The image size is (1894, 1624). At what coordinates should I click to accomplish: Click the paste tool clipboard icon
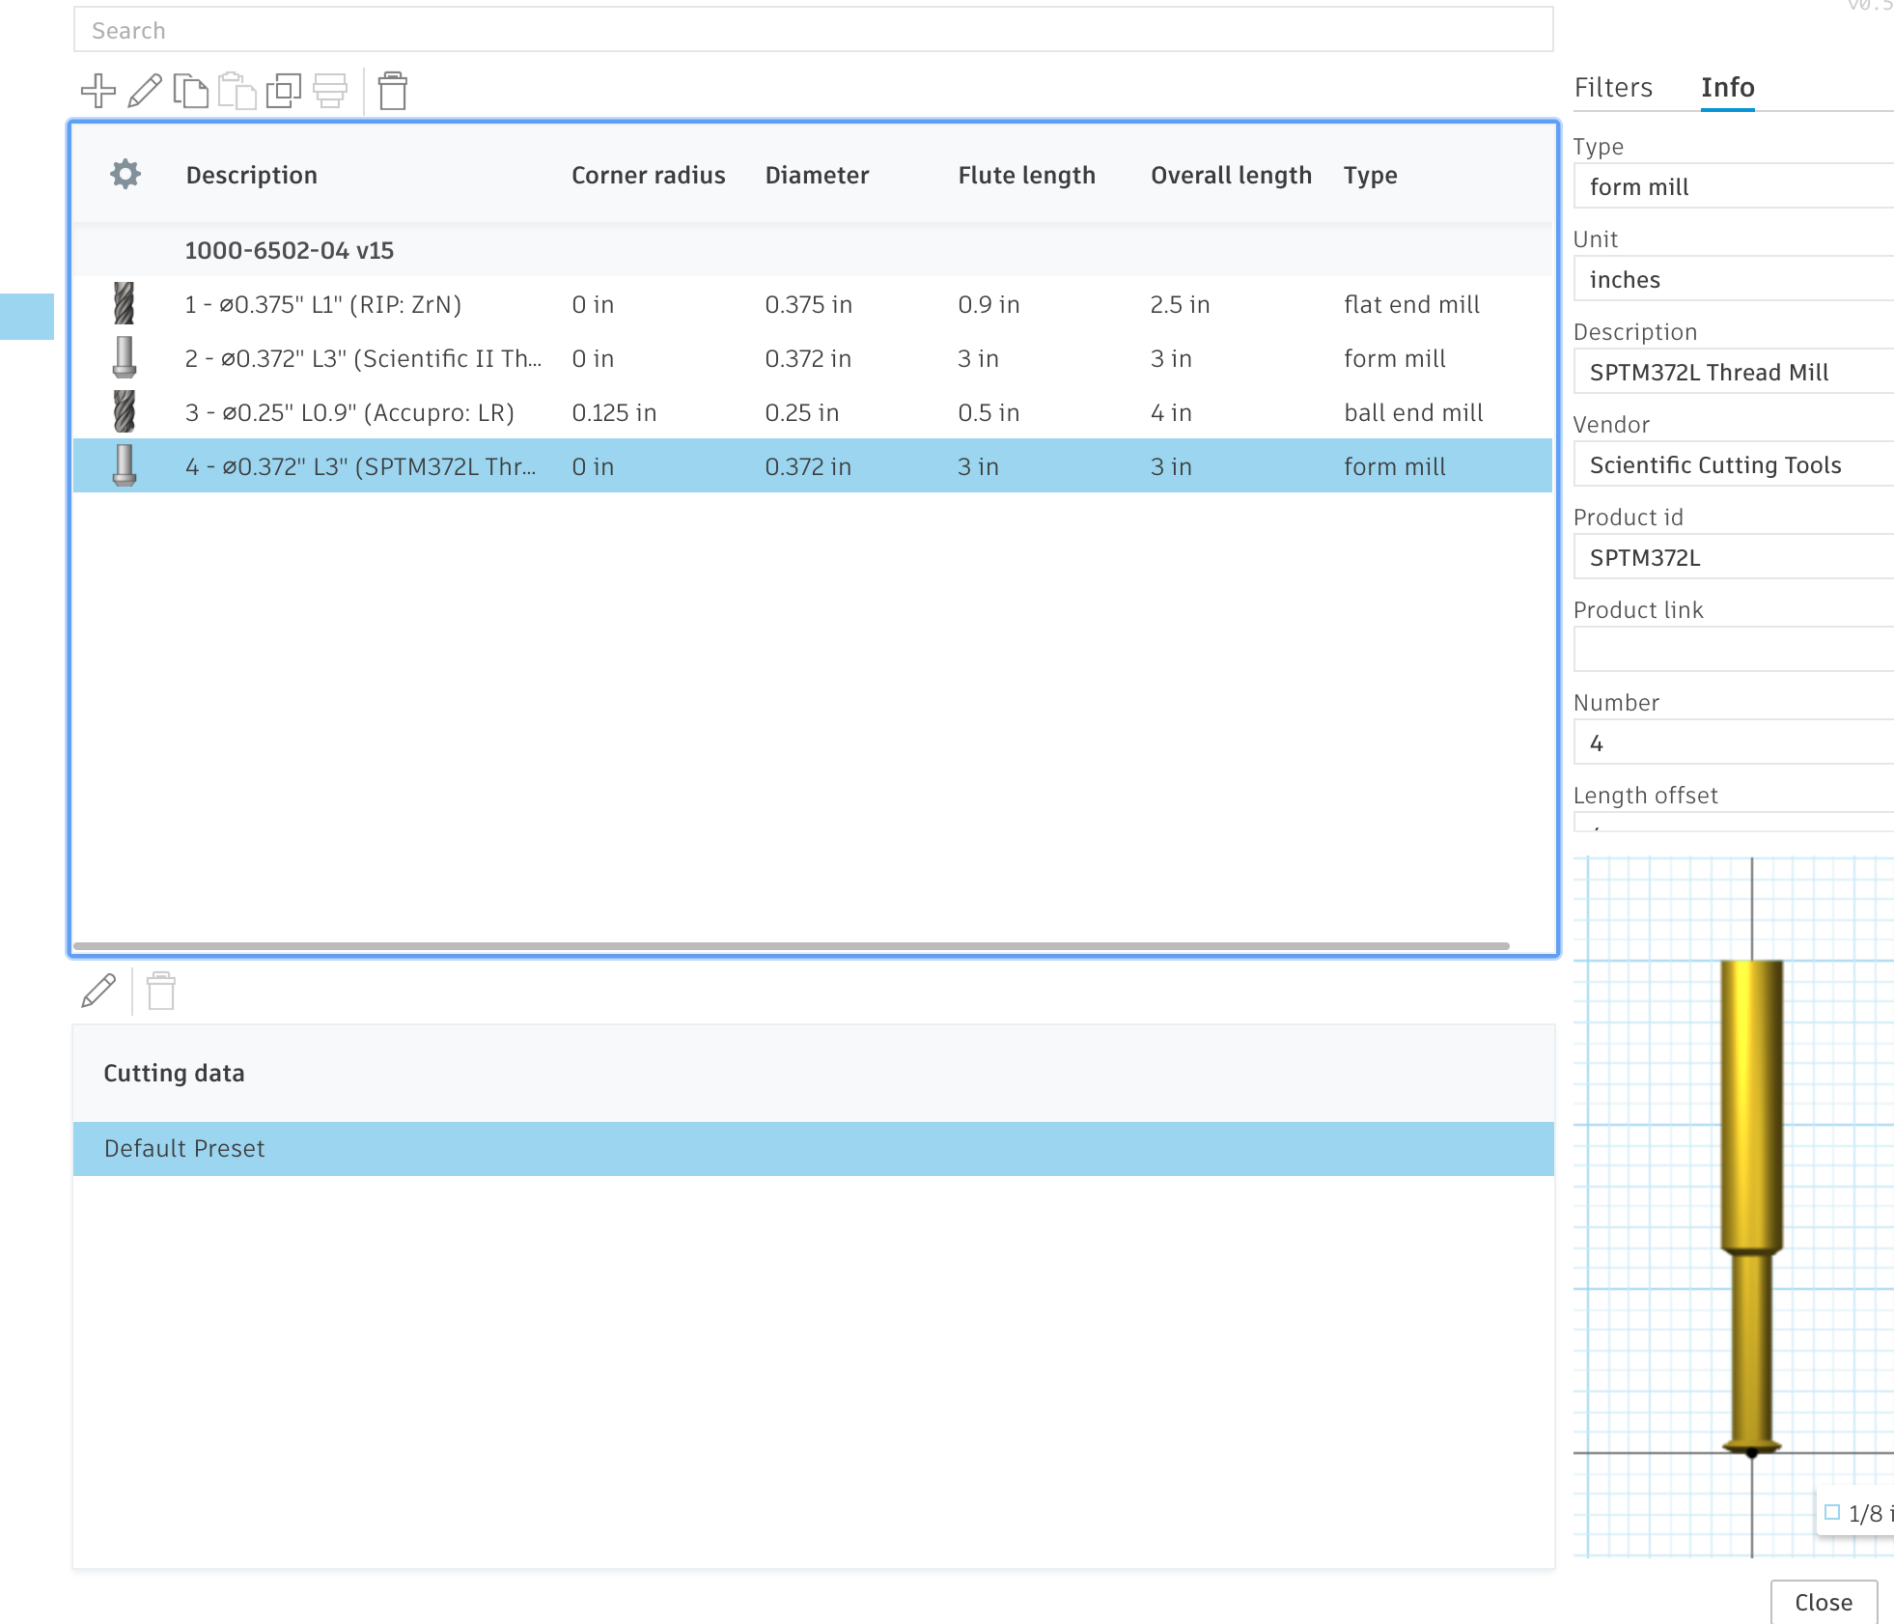pos(237,91)
